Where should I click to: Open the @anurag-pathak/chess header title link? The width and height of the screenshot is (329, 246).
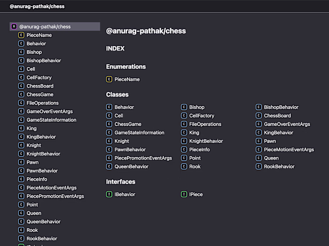point(37,7)
